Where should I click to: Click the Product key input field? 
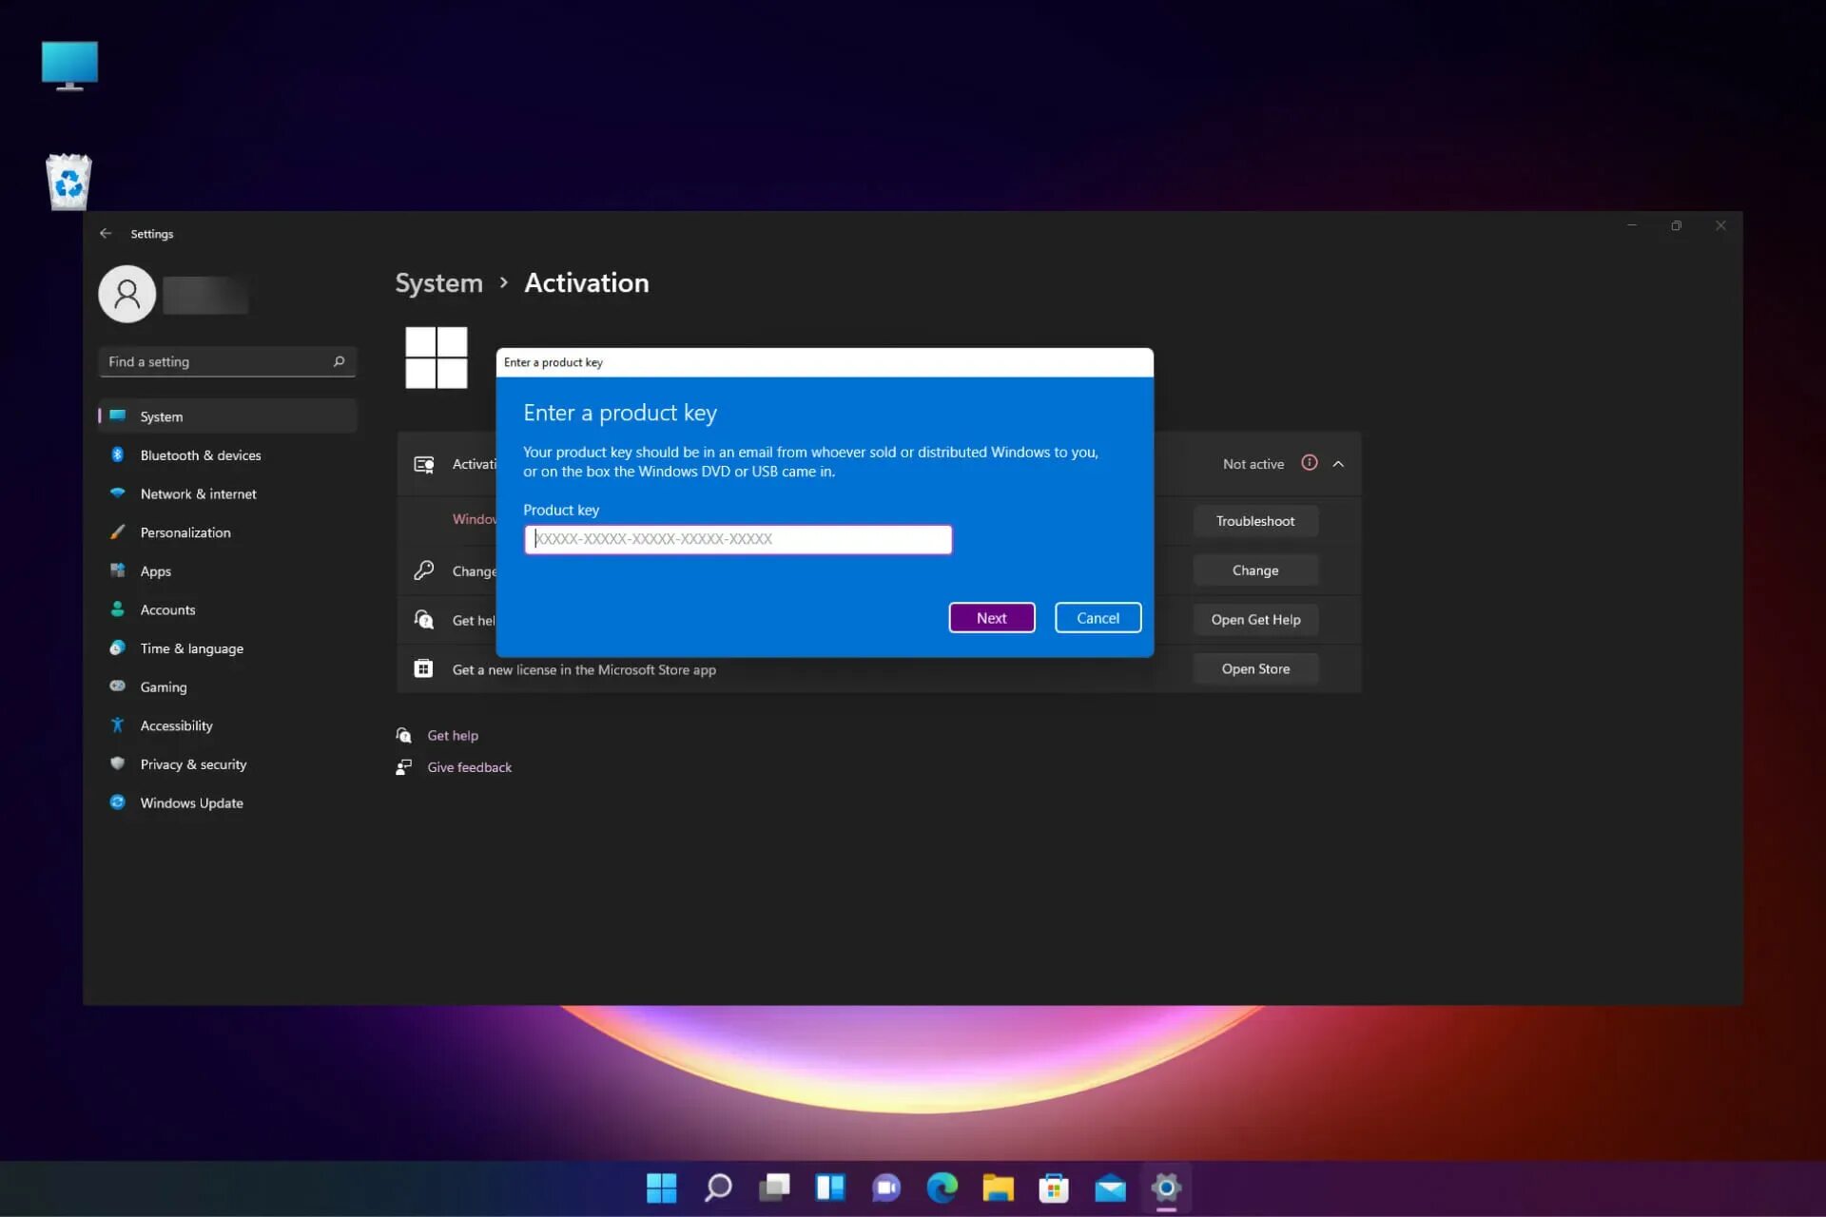737,539
